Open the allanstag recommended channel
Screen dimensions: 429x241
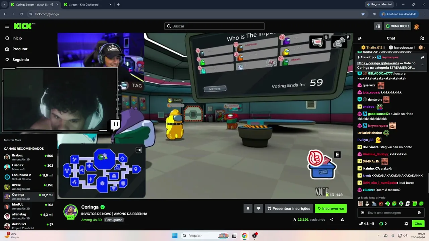(28, 216)
